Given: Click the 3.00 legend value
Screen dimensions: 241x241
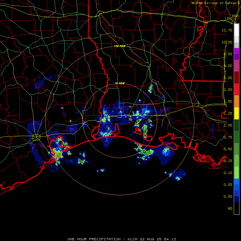Looking at the screenshot, I should point(228,78).
